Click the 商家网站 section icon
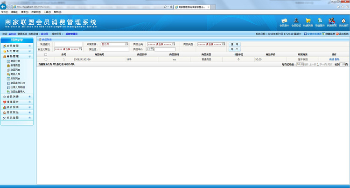 5,113
